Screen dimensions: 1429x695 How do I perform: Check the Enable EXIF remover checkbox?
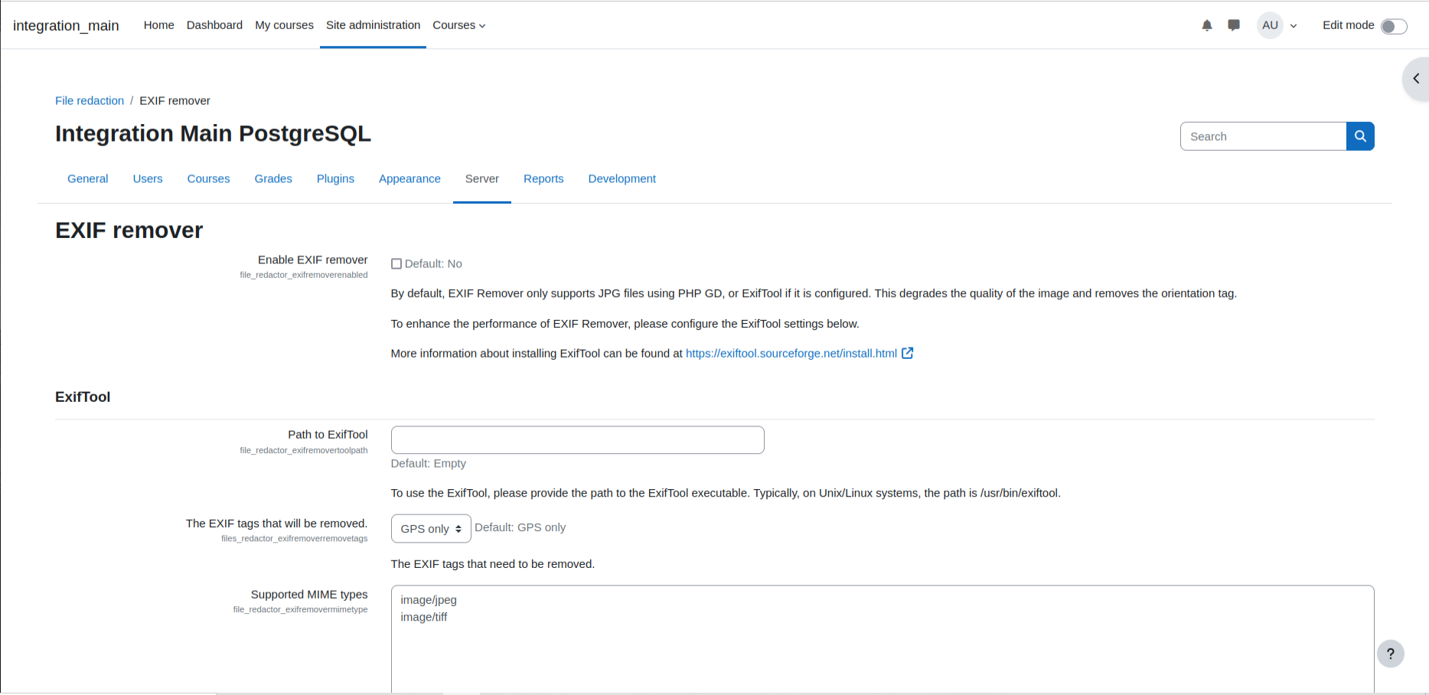tap(396, 264)
